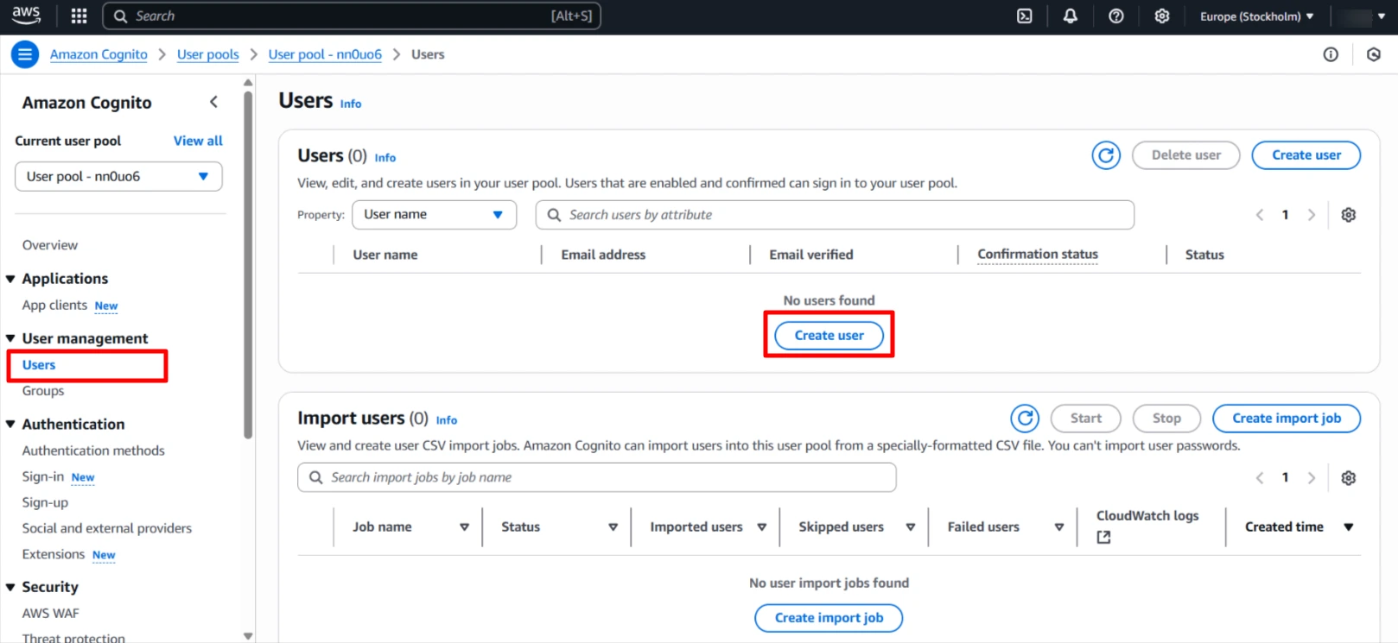The height and width of the screenshot is (643, 1398).
Task: Focus Search import jobs by job name
Action: pos(596,478)
